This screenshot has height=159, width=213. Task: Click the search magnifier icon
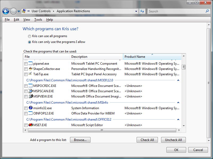point(207,11)
